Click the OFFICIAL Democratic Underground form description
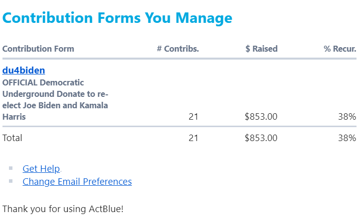This screenshot has width=360, height=221. click(55, 99)
